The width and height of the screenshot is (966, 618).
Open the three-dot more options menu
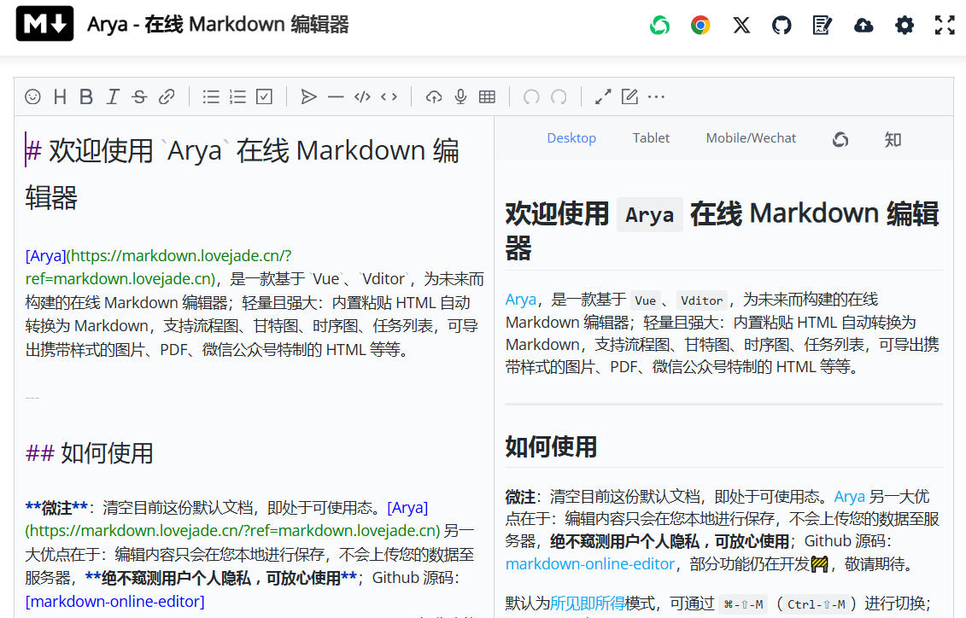point(656,97)
